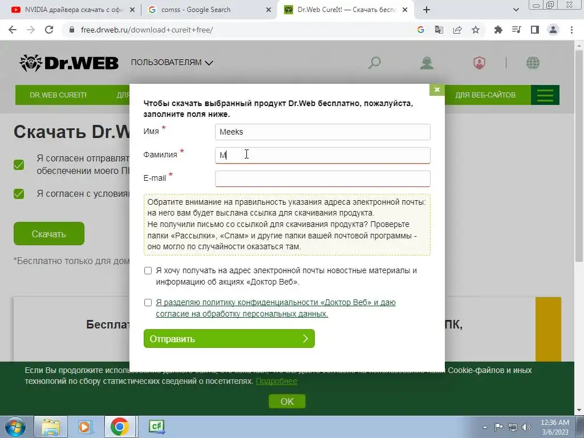This screenshot has width=584, height=438.
Task: Click the green Скачать button
Action: click(x=49, y=233)
